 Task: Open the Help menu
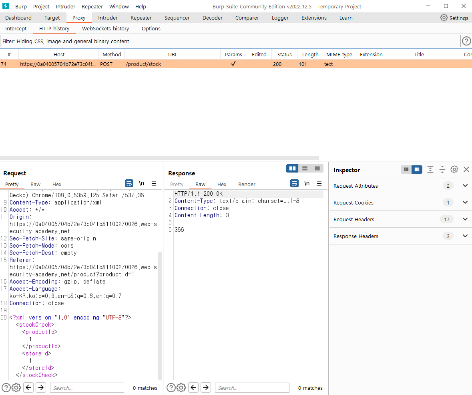coord(141,6)
